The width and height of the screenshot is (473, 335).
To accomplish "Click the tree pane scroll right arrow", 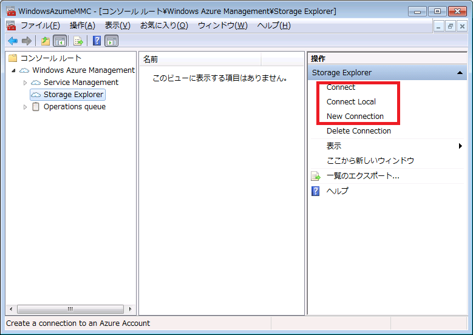I will 130,309.
